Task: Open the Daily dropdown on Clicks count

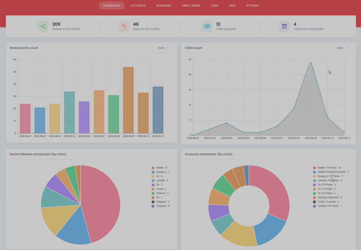Action: tap(342, 48)
